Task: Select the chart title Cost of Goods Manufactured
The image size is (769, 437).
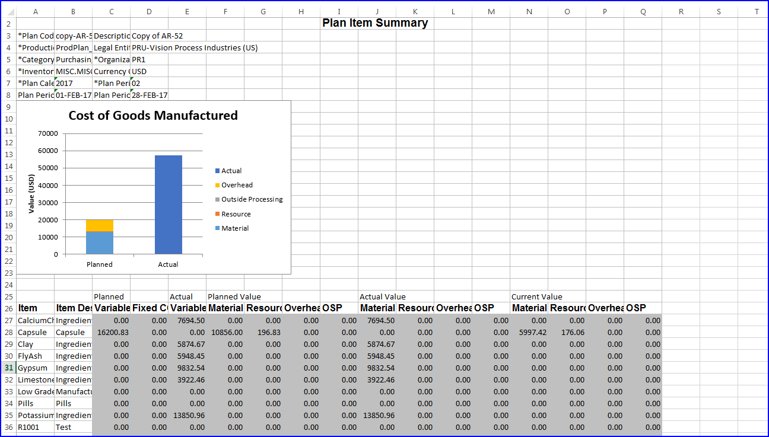Action: (153, 116)
